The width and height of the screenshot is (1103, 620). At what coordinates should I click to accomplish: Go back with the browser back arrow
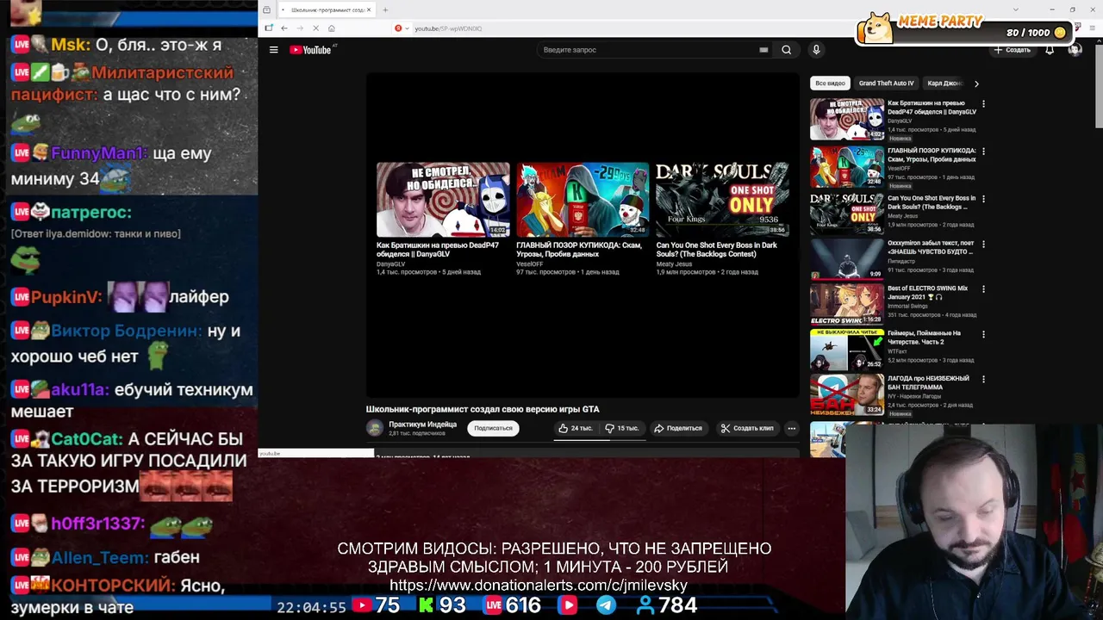[284, 28]
